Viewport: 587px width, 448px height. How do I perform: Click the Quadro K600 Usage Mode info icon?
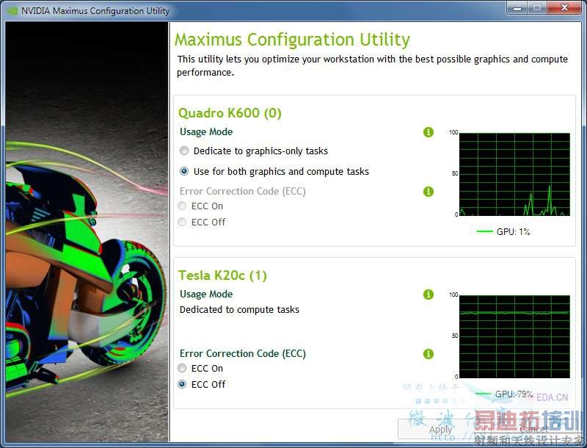click(x=429, y=132)
